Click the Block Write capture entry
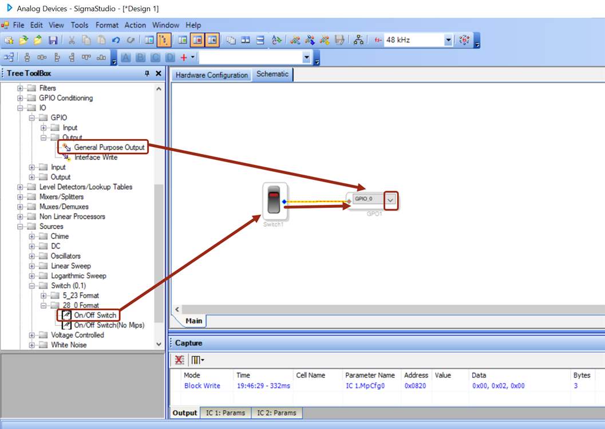Viewport: 605px width, 429px height. 202,386
